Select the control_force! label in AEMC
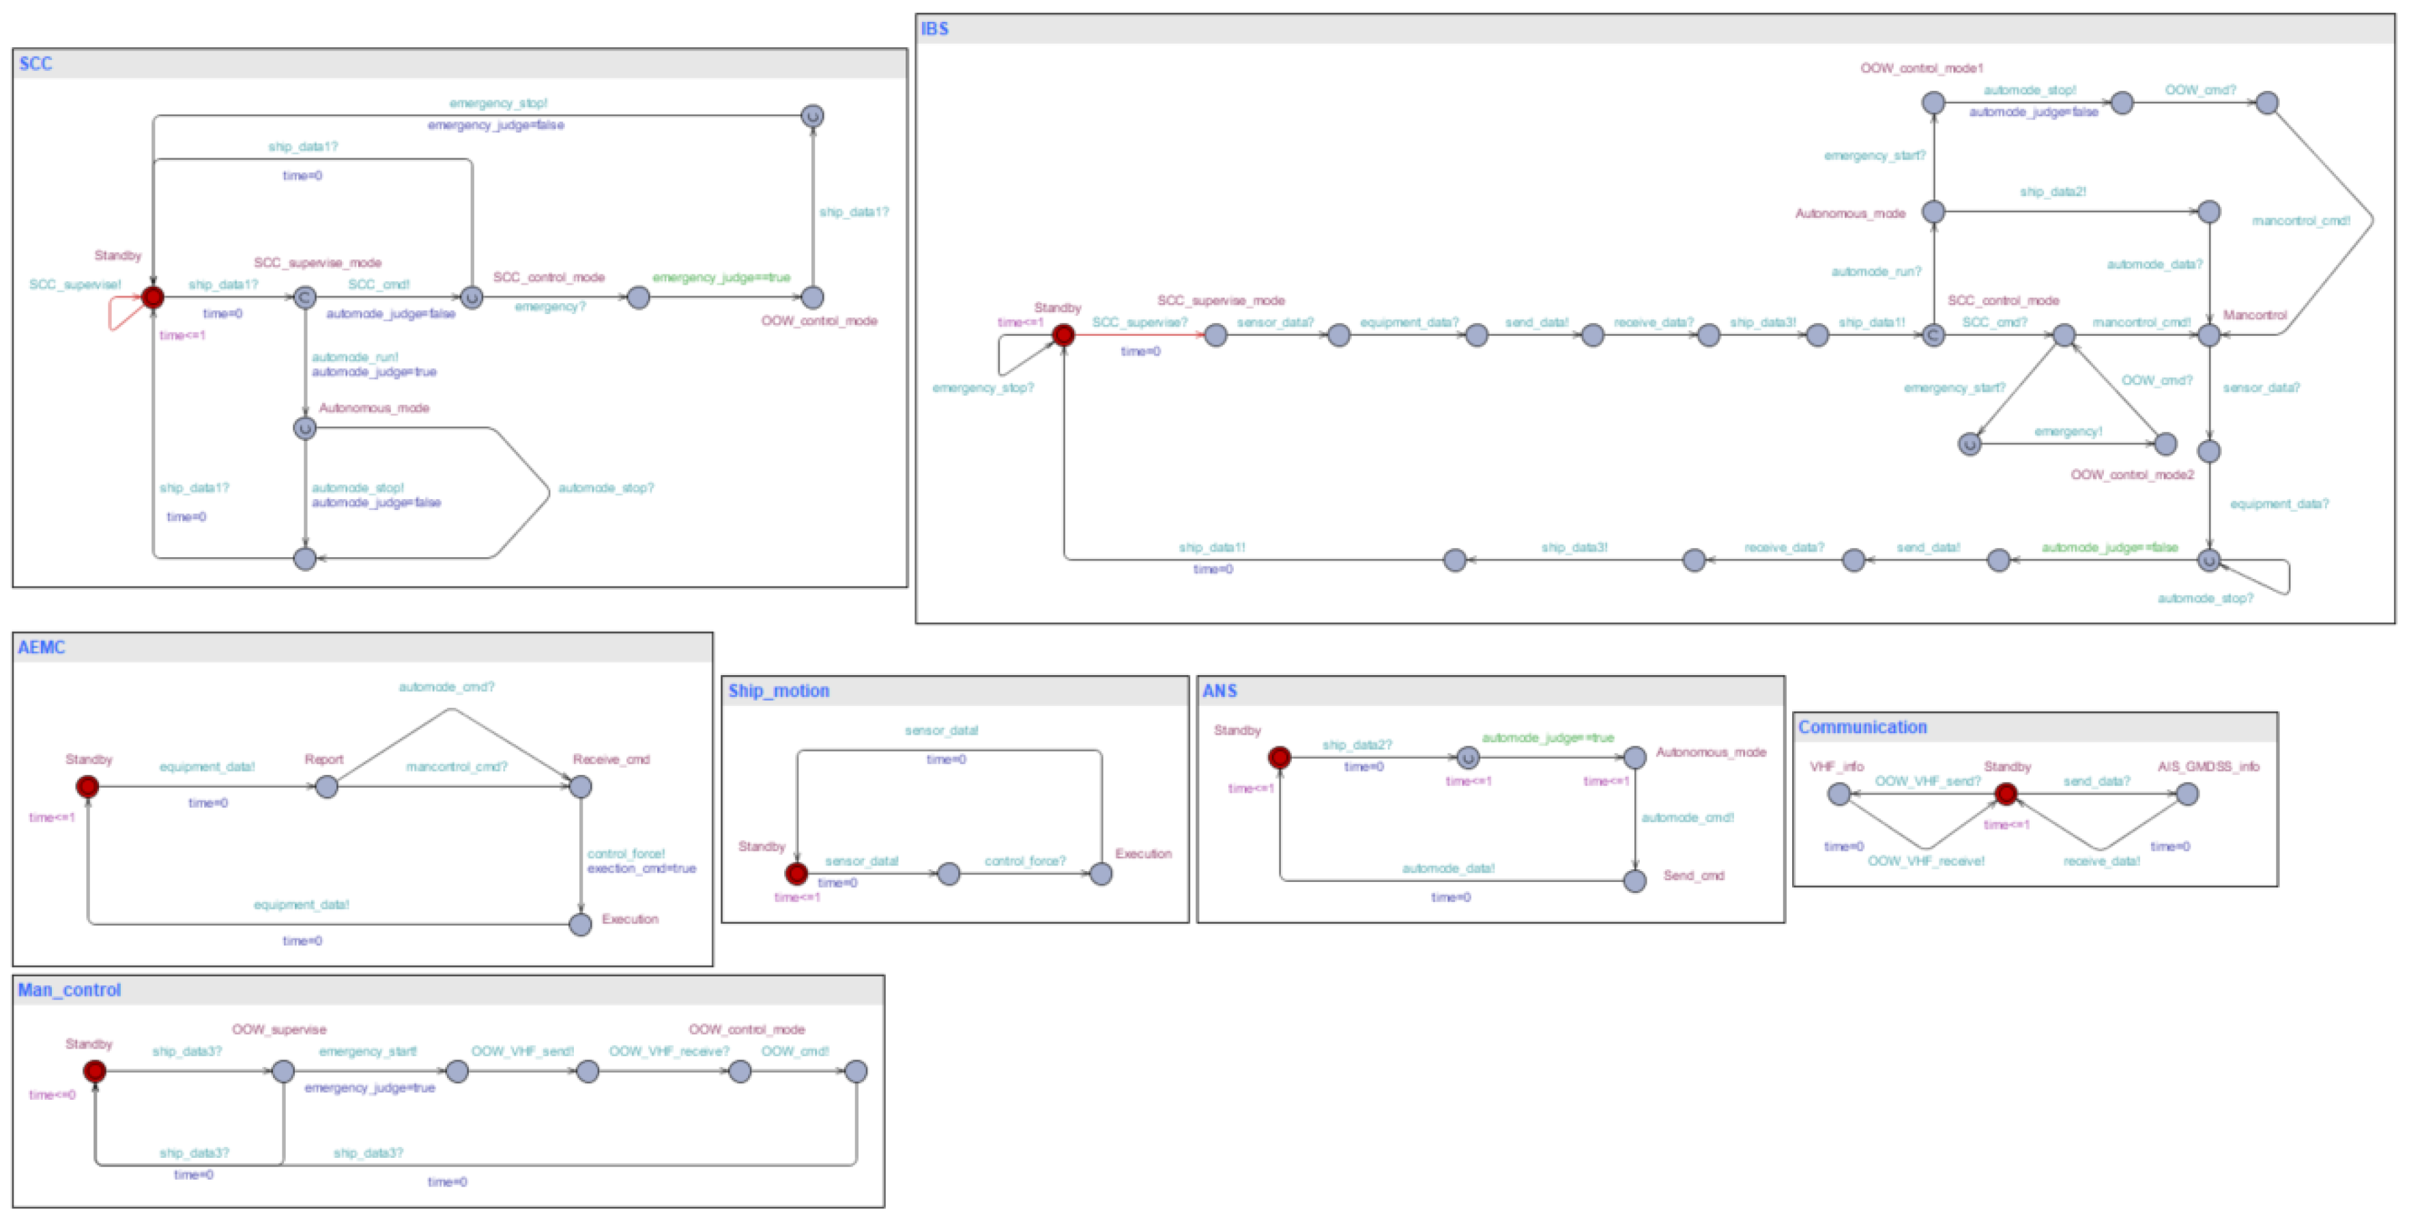The height and width of the screenshot is (1222, 2409). (626, 853)
